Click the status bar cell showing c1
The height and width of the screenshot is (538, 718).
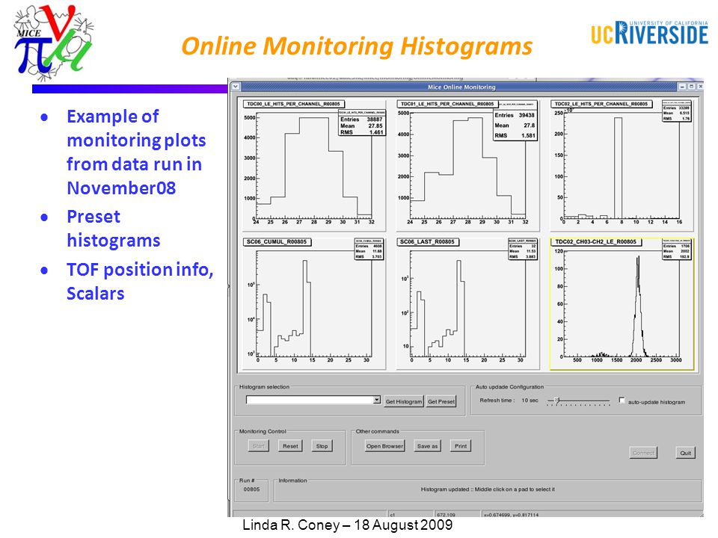[x=411, y=514]
